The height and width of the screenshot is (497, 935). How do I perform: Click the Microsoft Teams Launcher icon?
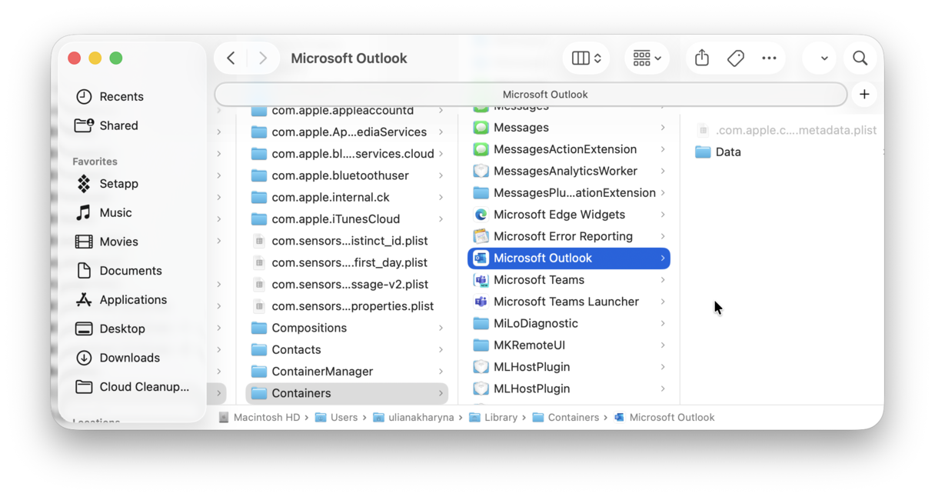point(481,302)
